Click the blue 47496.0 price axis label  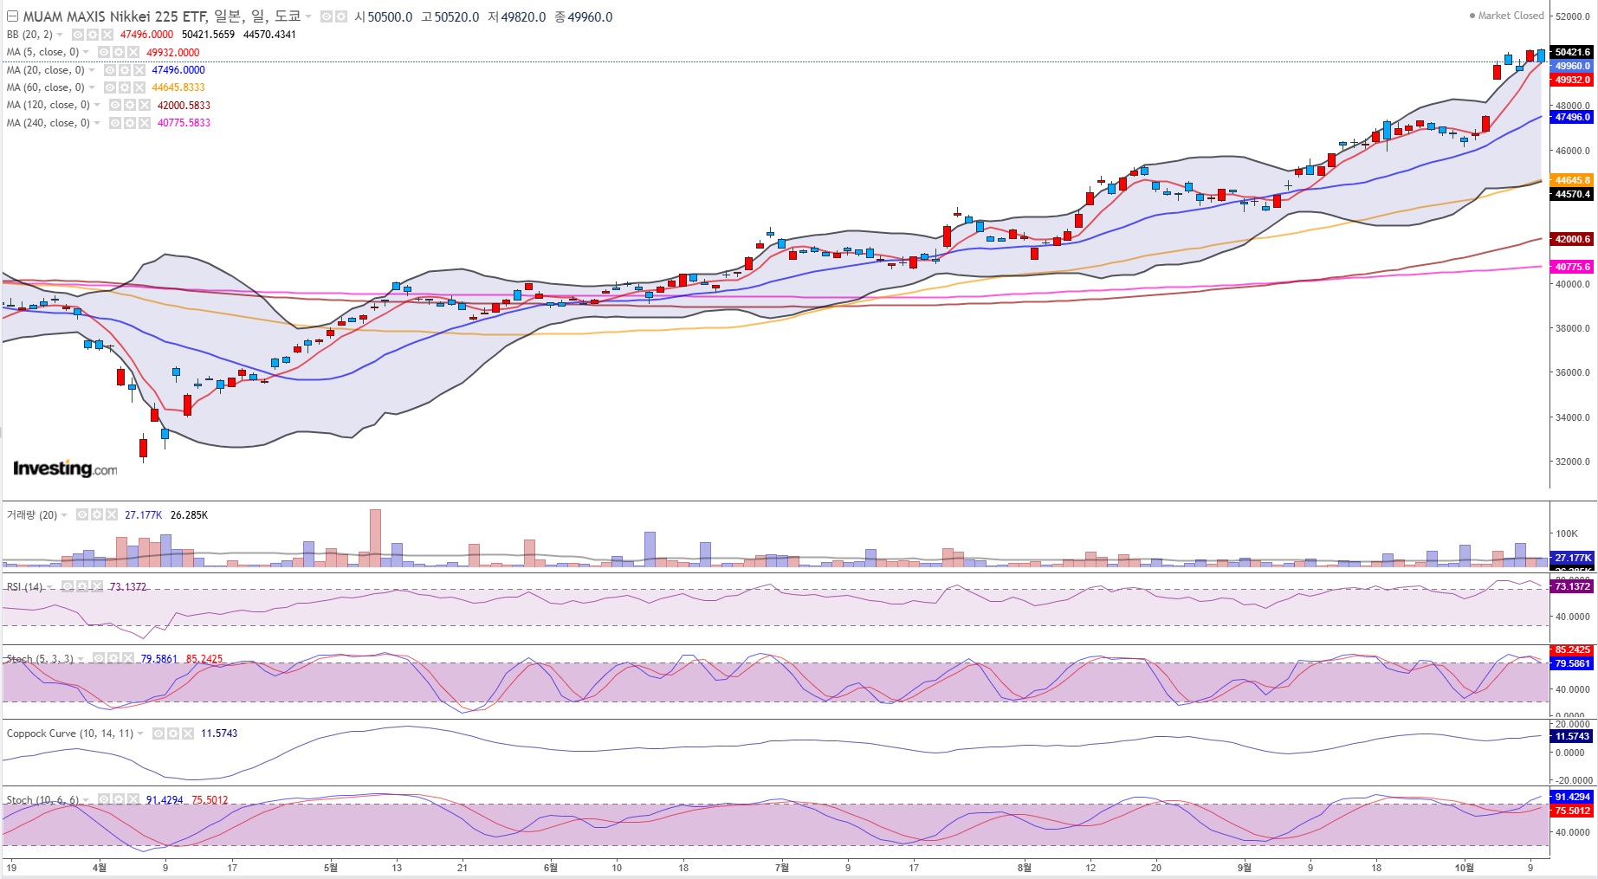tap(1573, 117)
